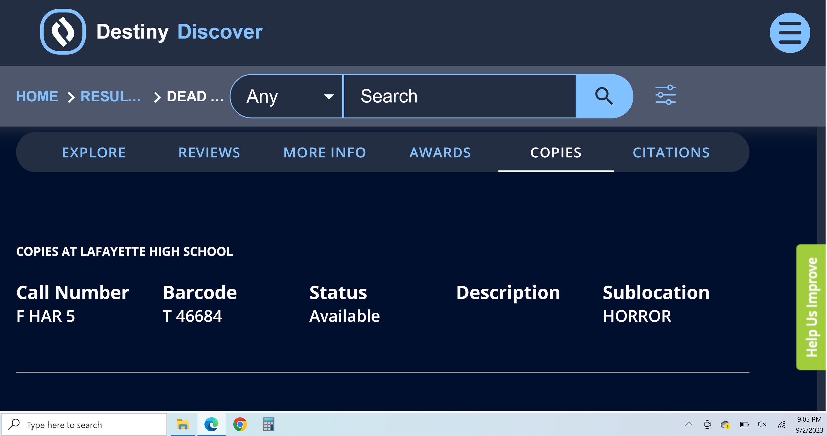Click the call number F HAR 5
827x436 pixels.
[x=46, y=316]
